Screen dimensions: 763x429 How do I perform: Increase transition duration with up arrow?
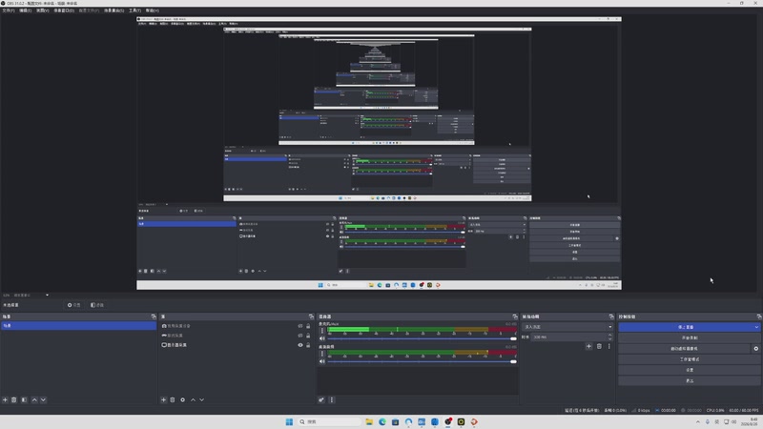(609, 335)
